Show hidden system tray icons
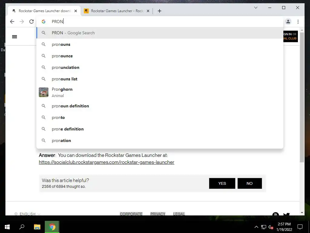The height and width of the screenshot is (233, 310). [256, 227]
